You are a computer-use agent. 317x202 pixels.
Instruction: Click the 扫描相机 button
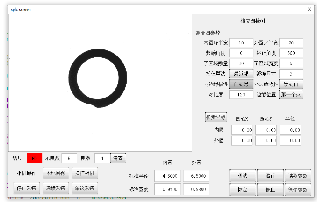point(85,173)
